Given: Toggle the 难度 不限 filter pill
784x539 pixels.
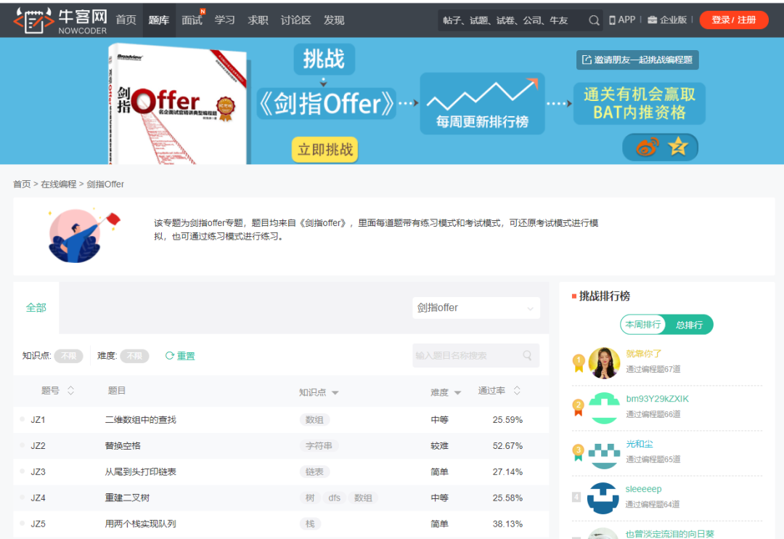Looking at the screenshot, I should click(134, 356).
